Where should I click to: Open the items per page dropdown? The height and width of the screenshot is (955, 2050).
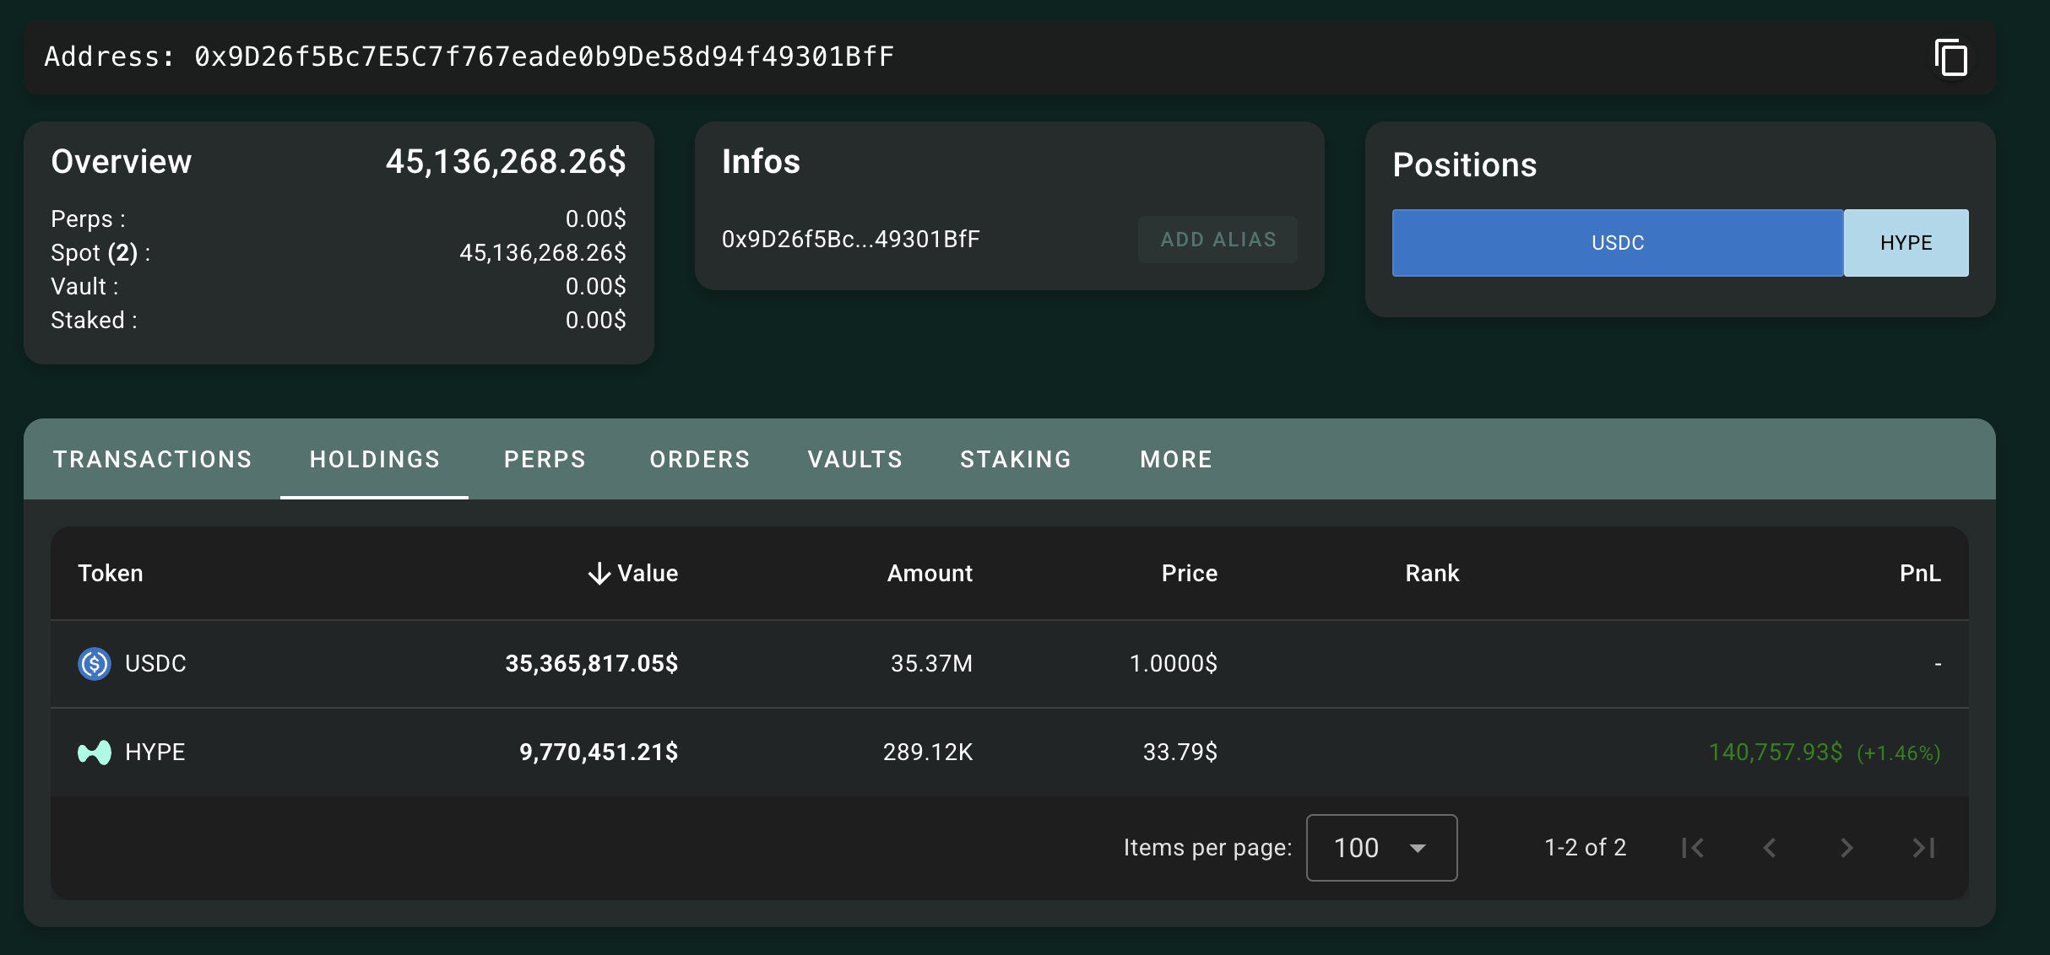tap(1381, 848)
